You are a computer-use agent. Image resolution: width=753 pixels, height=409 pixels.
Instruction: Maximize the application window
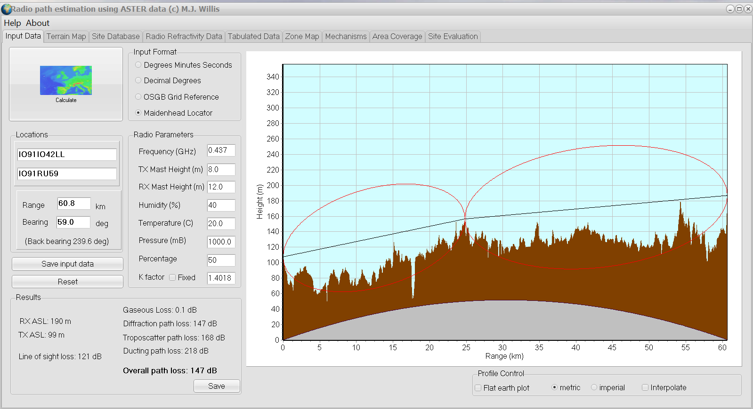coord(739,9)
